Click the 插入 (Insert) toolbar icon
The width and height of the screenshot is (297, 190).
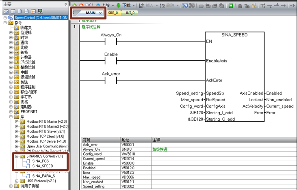pyautogui.click(x=143, y=5)
